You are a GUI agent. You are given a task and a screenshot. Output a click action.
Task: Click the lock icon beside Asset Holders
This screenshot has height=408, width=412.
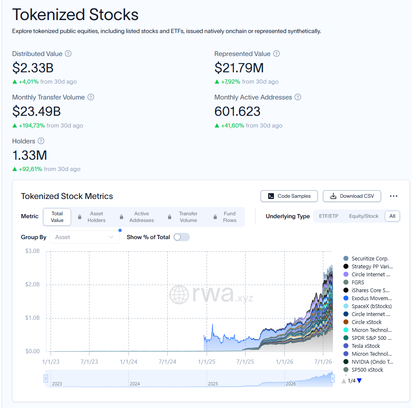click(x=79, y=217)
